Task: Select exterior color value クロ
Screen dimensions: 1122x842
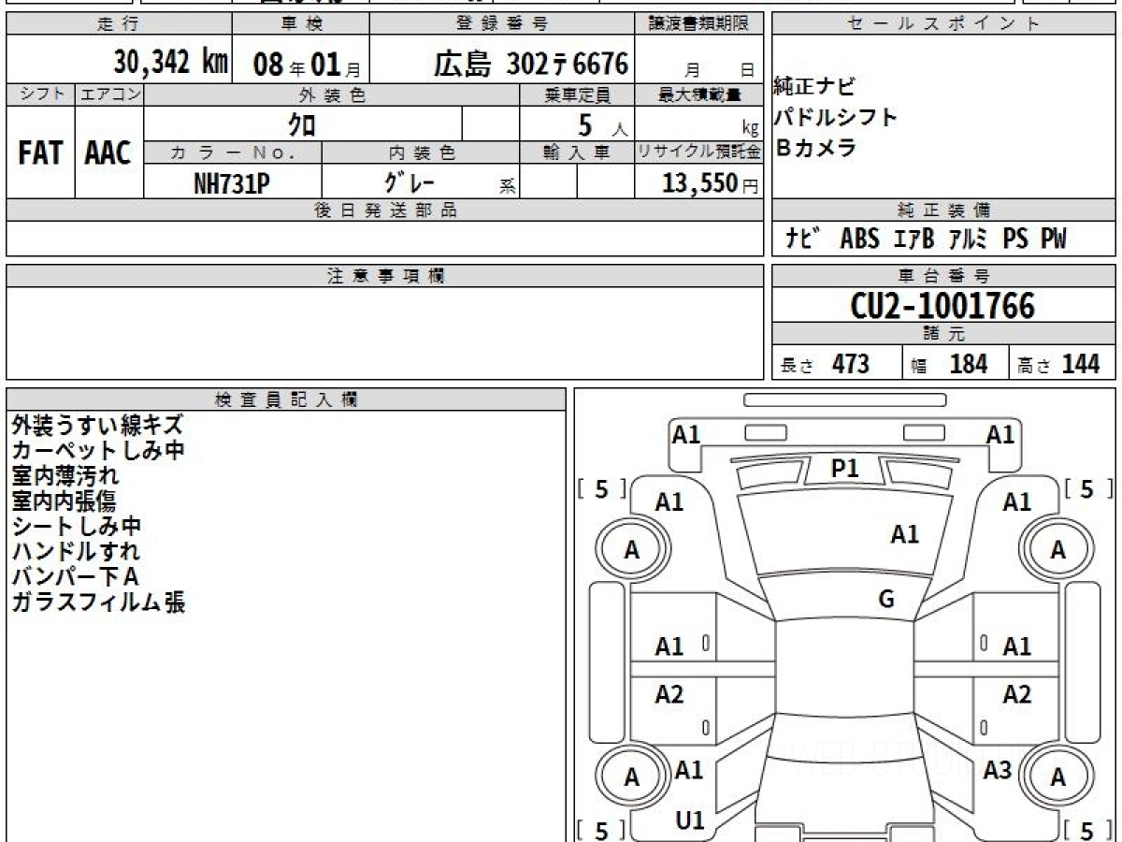Action: click(x=301, y=123)
